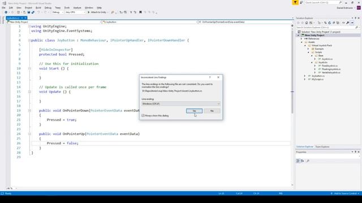Select the Assets folder in tree
This screenshot has width=362, height=203.
click(312, 42)
